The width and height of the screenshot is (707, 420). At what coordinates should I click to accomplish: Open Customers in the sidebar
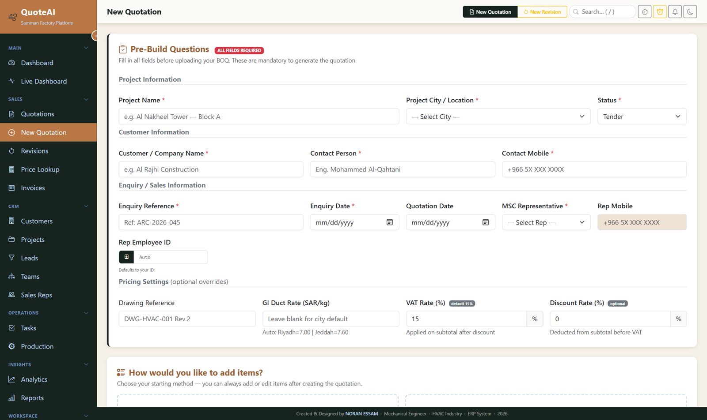[x=48, y=221]
